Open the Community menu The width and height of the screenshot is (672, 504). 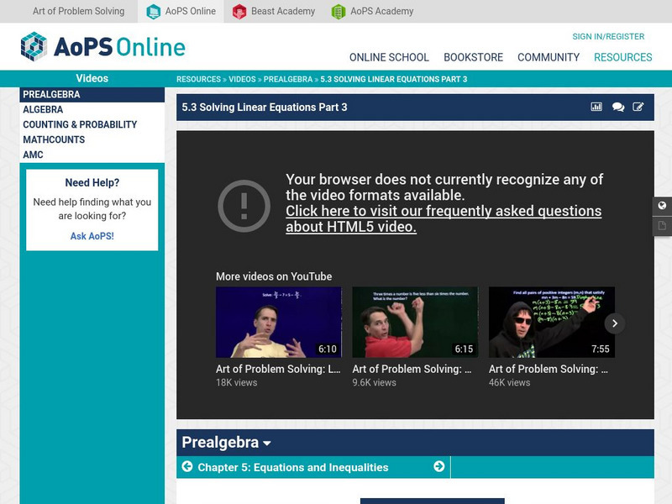pyautogui.click(x=549, y=57)
